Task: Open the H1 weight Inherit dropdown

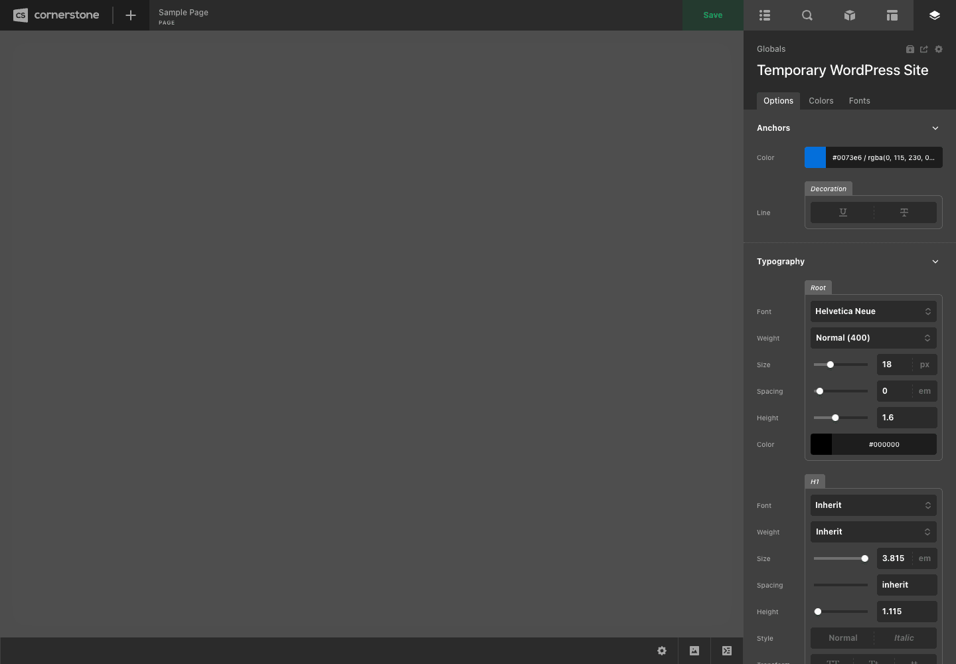Action: click(x=874, y=532)
